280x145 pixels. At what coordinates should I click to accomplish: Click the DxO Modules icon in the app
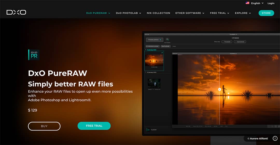click(x=167, y=39)
